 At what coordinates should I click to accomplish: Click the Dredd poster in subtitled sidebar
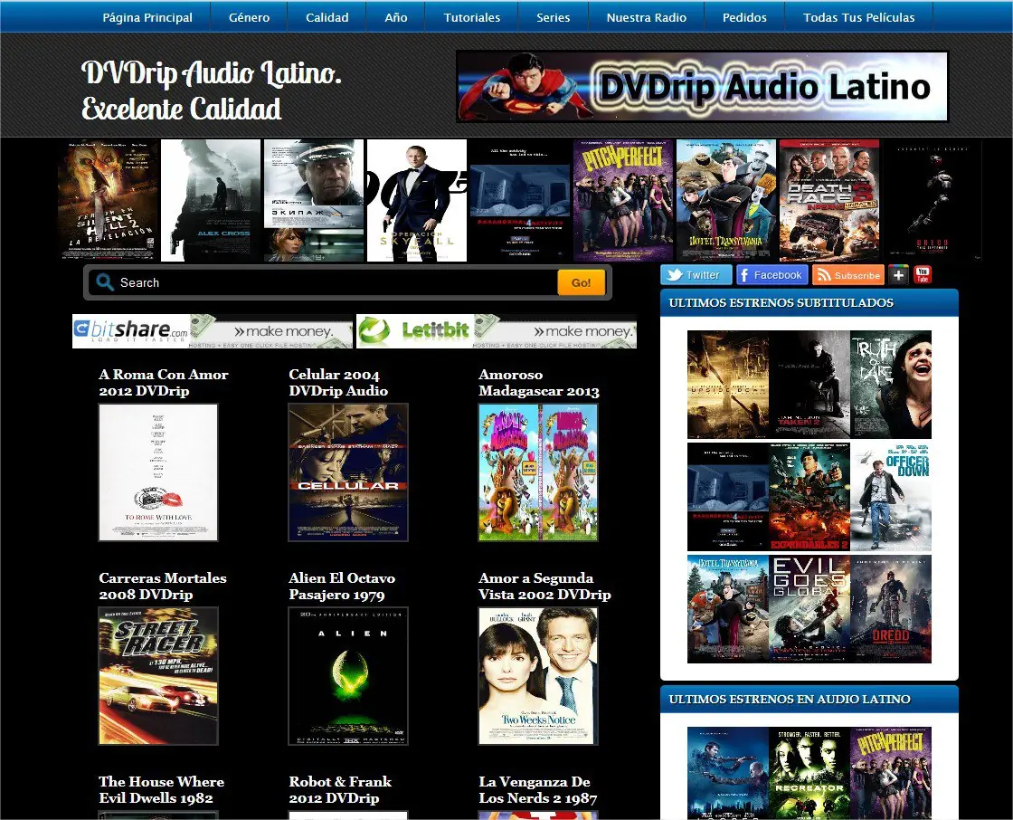coord(891,608)
